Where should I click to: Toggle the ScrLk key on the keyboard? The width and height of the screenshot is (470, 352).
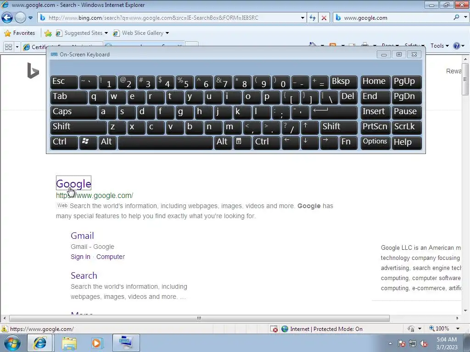tap(407, 127)
